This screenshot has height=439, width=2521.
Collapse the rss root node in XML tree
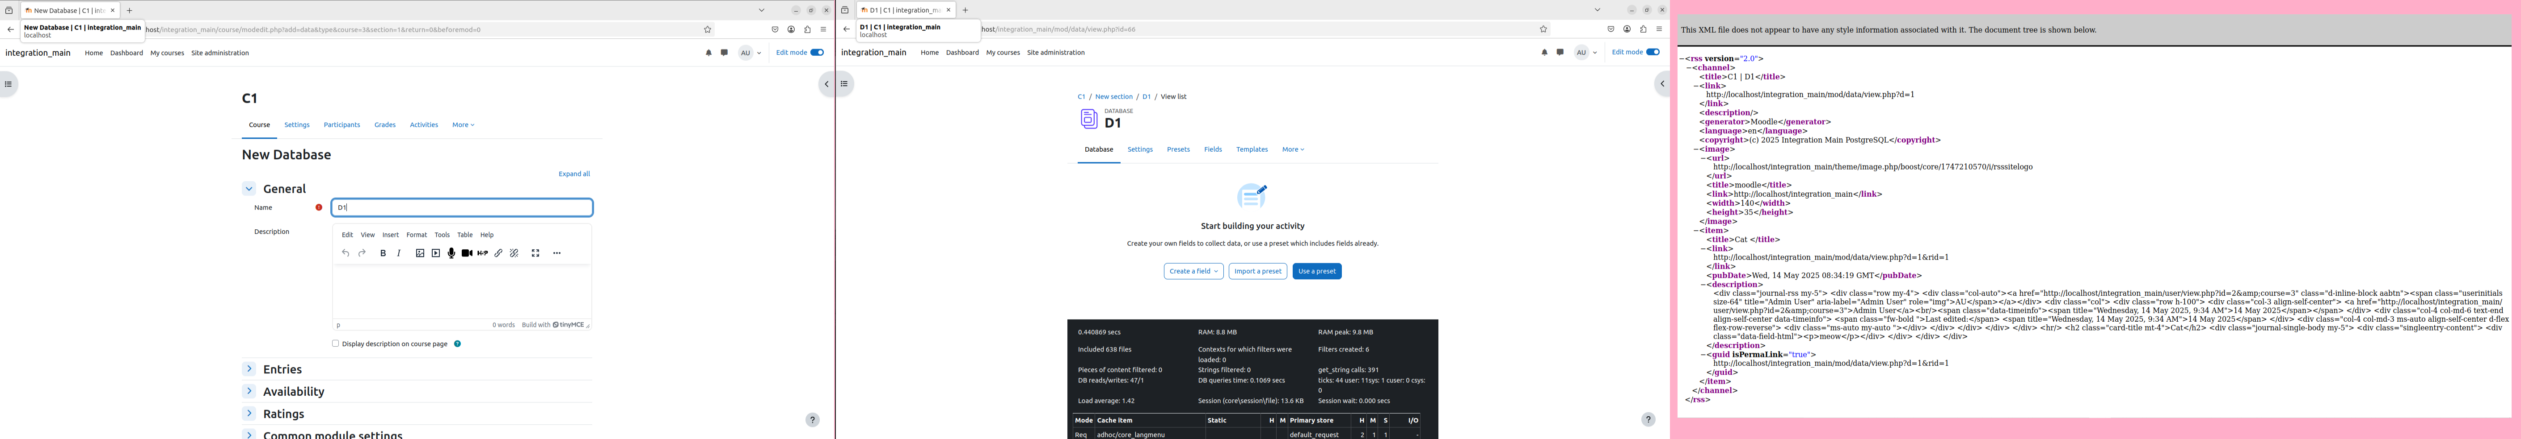(1681, 58)
